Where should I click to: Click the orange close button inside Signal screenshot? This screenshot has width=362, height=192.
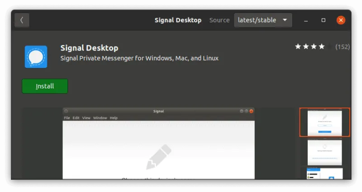[252, 111]
